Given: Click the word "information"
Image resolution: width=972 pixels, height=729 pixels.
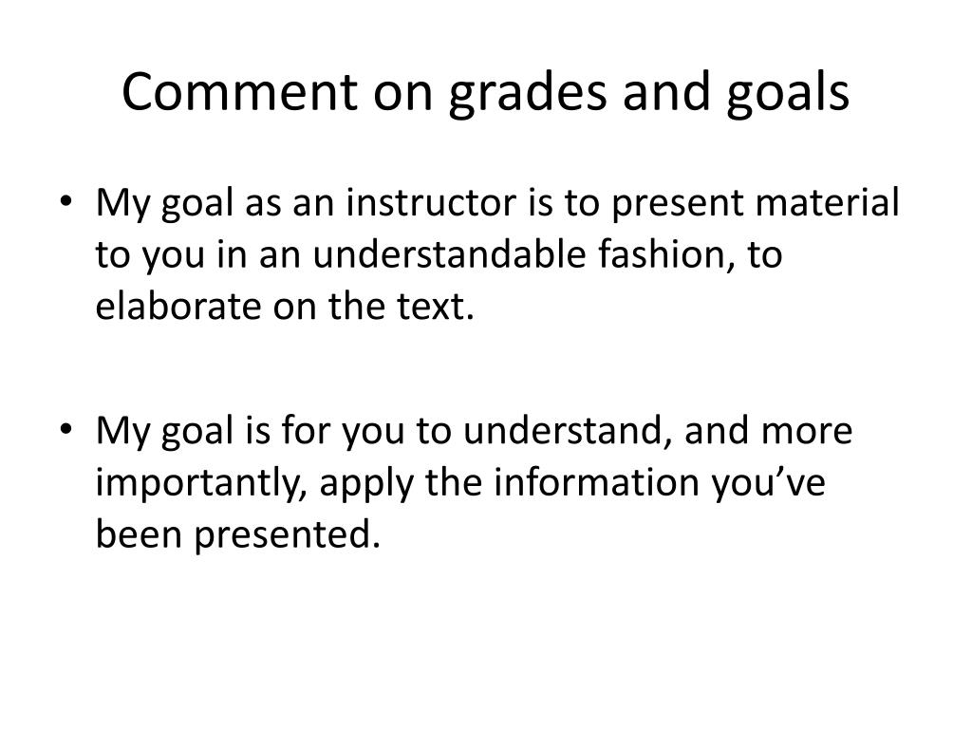Looking at the screenshot, I should point(597,482).
